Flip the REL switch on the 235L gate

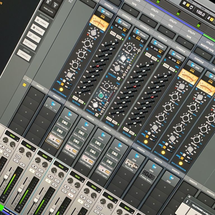(124, 75)
